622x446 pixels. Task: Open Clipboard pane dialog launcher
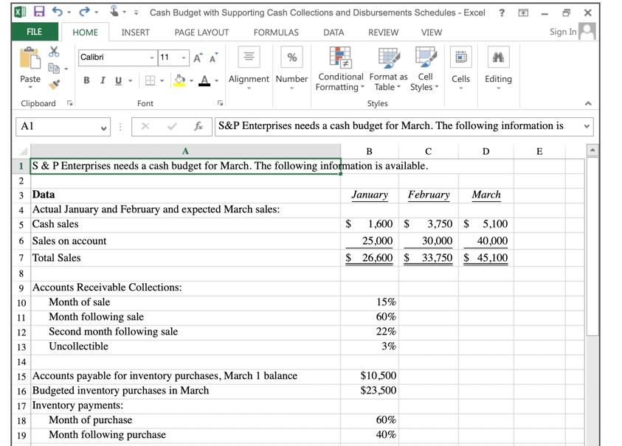click(70, 103)
